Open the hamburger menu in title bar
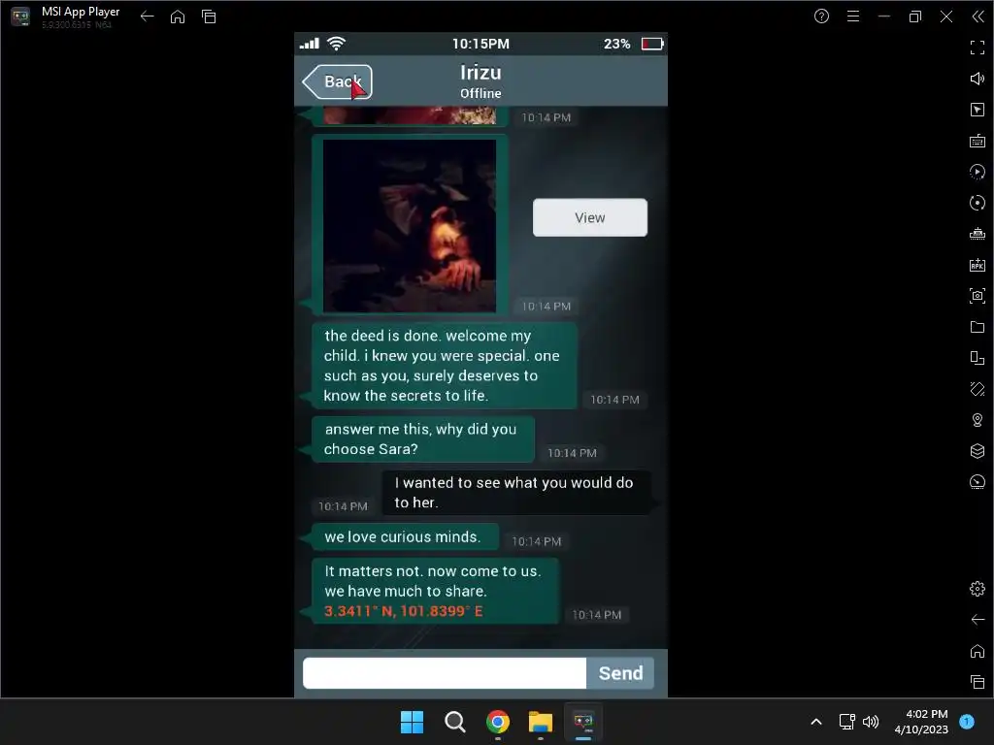994x745 pixels. click(x=853, y=16)
